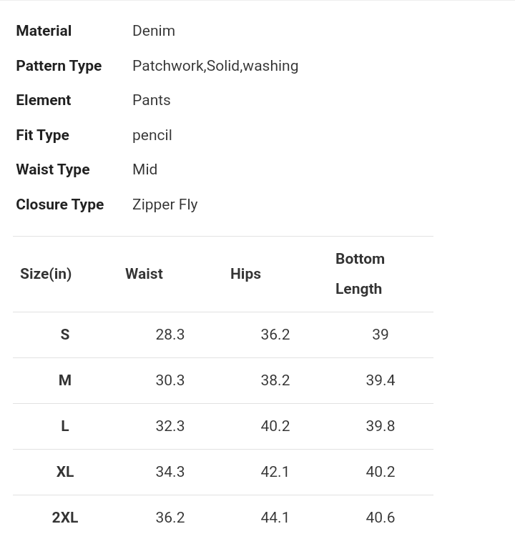Click the 39.4 bottom length for M

pyautogui.click(x=381, y=380)
